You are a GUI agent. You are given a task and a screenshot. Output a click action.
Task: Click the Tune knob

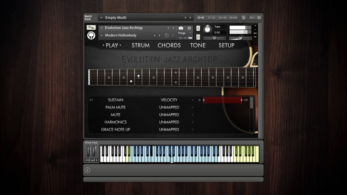pos(207,29)
